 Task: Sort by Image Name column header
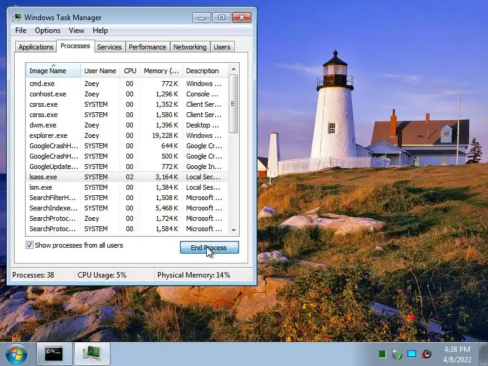click(54, 71)
